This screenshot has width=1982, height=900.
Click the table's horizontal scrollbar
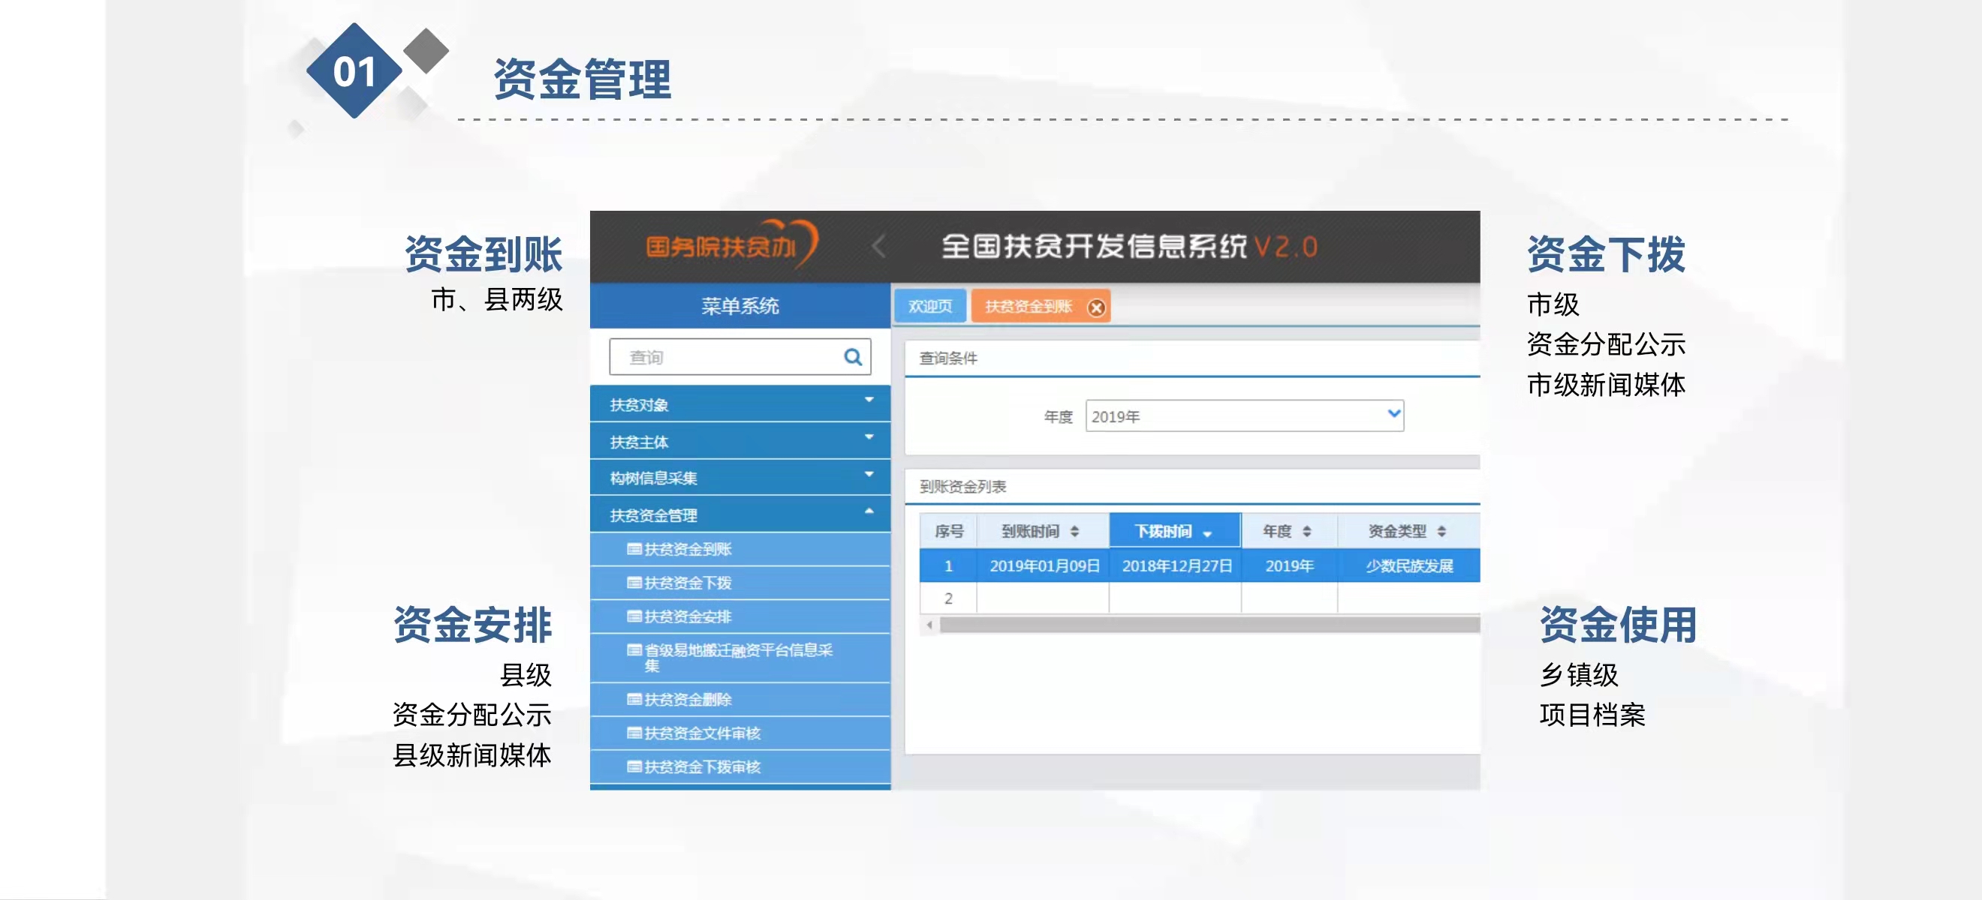(1209, 625)
